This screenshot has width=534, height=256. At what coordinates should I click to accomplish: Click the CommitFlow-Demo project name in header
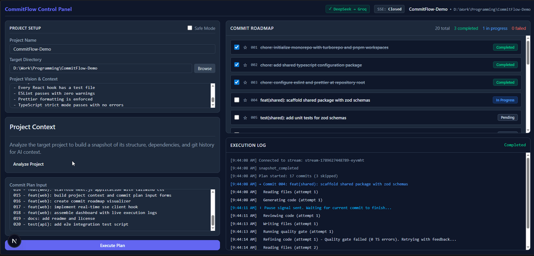tap(428, 9)
